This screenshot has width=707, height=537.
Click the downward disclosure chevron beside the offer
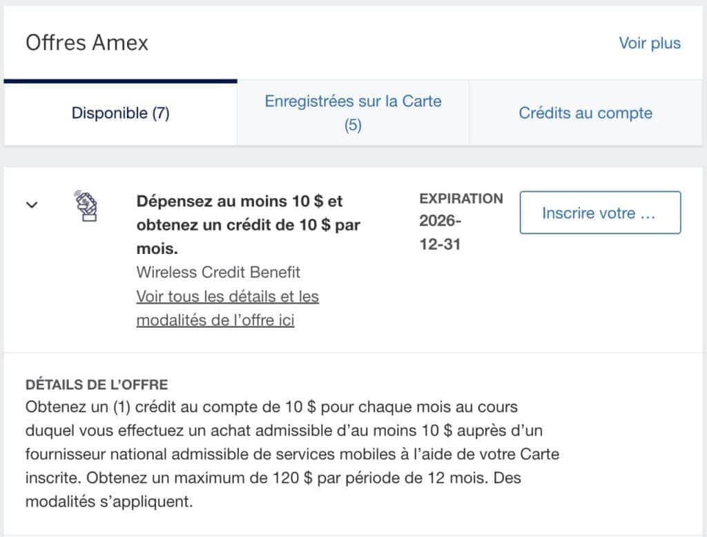point(31,205)
